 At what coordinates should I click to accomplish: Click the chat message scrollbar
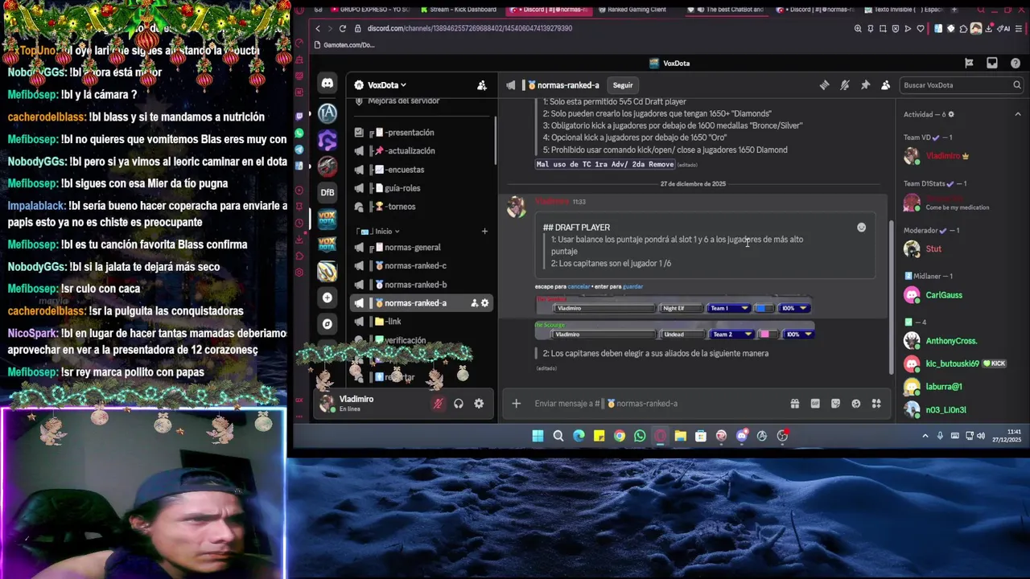click(891, 297)
